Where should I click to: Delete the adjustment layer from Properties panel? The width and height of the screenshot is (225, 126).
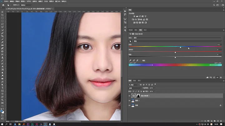coord(221,77)
